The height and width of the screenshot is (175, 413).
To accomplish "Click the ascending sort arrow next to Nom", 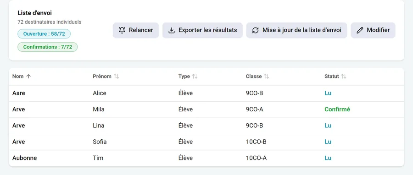I will 29,77.
